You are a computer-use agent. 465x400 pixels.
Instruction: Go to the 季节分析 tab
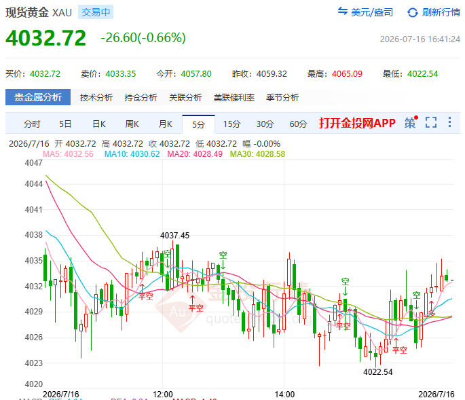(282, 97)
